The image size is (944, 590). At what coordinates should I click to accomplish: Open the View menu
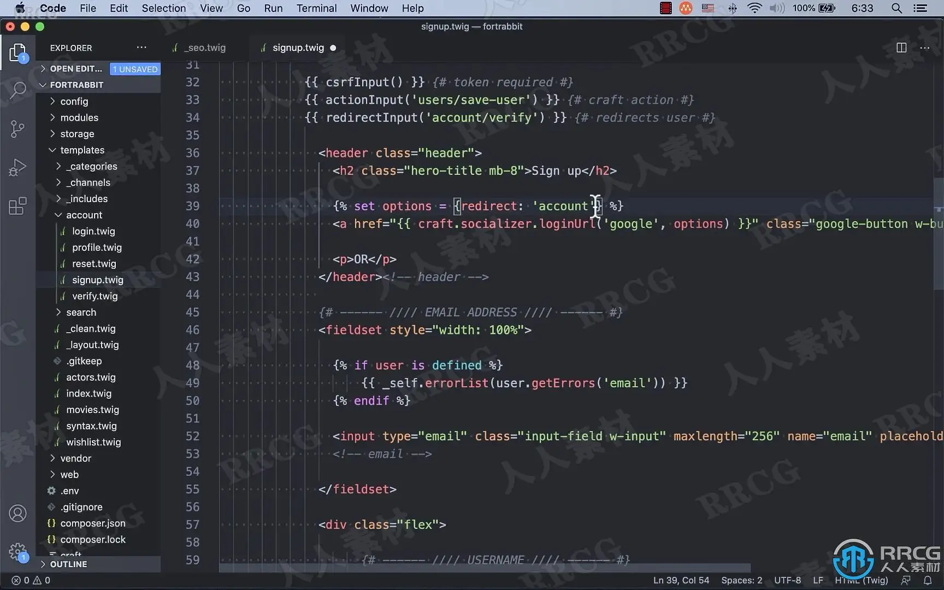point(211,8)
